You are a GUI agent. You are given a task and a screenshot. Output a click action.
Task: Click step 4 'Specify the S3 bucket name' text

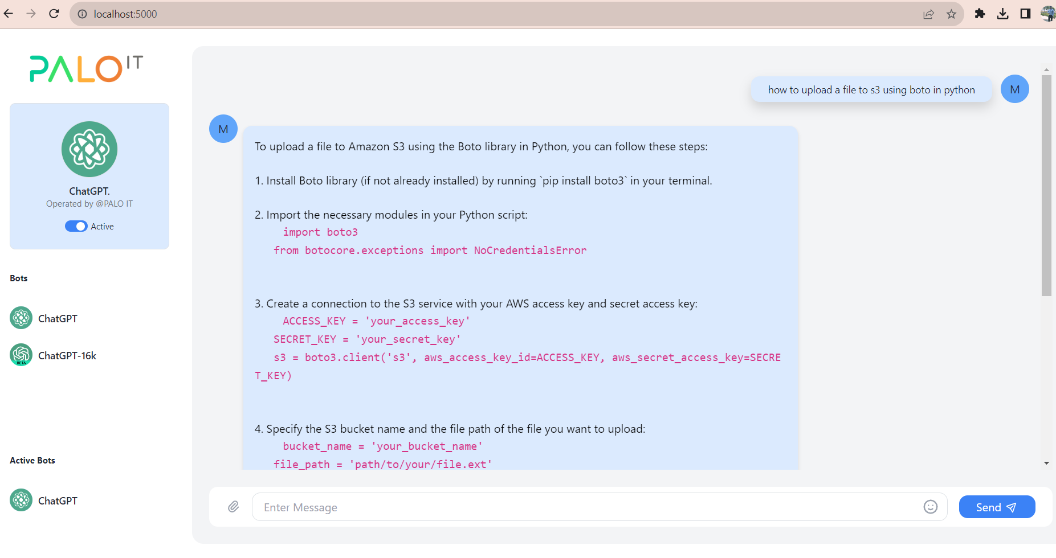click(x=450, y=429)
